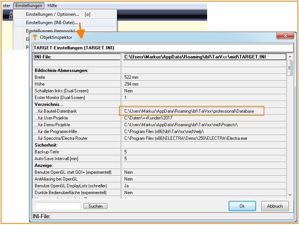Image resolution: width=299 pixels, height=225 pixels.
Task: Select the Bauteil-Datenbank directory path value
Action: pos(189,111)
